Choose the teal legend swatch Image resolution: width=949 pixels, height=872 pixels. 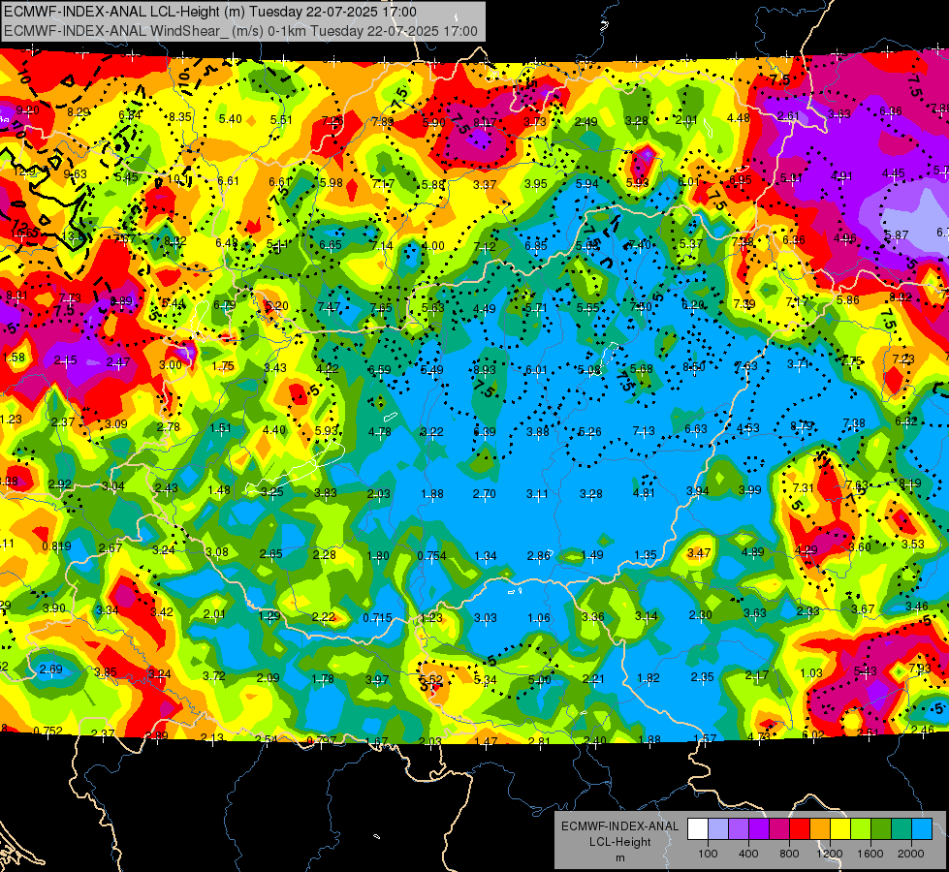pos(902,829)
